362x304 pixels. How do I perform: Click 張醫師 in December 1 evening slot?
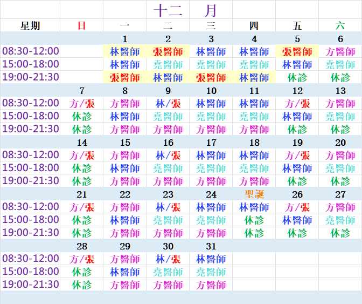(x=125, y=77)
